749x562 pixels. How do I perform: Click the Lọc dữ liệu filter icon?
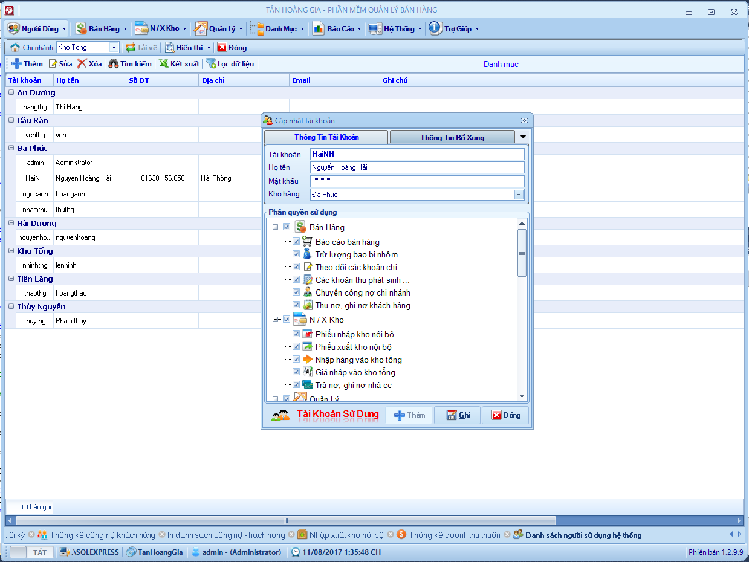(211, 64)
